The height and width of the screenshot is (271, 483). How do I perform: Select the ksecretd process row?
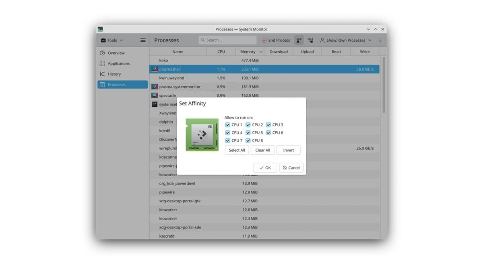pos(264,236)
